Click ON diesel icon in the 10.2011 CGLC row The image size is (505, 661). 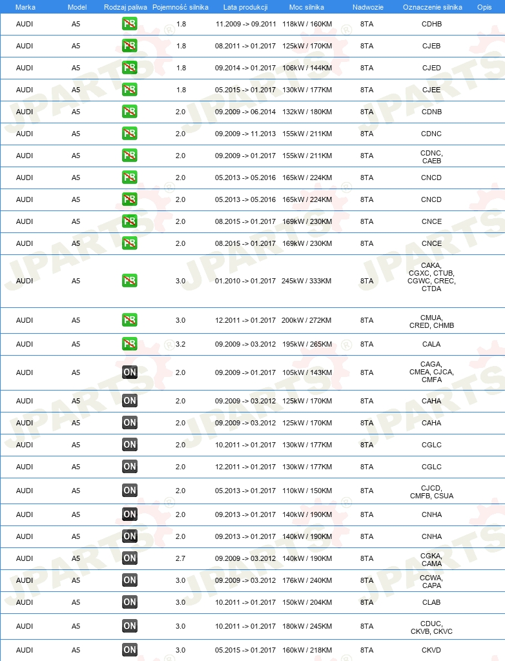(130, 445)
